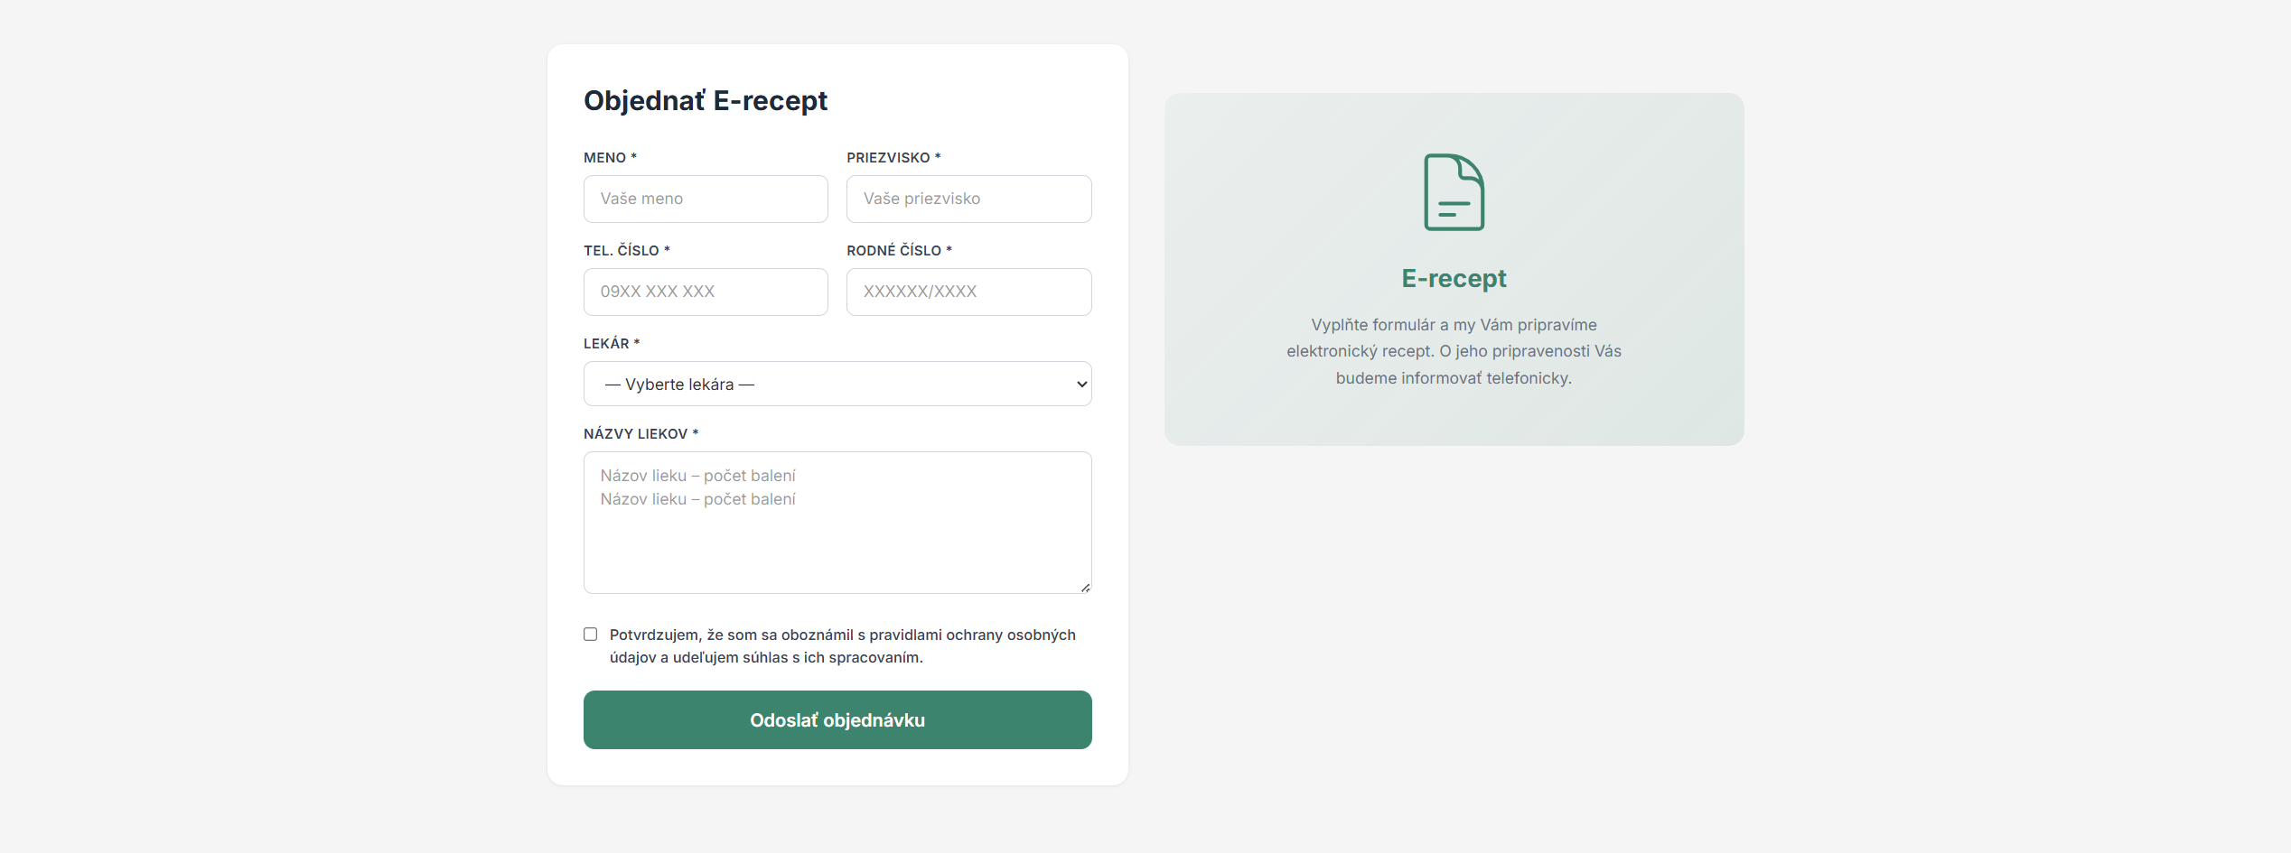Click the "TEL. ČÍSLO" label
The width and height of the screenshot is (2291, 853).
[622, 251]
